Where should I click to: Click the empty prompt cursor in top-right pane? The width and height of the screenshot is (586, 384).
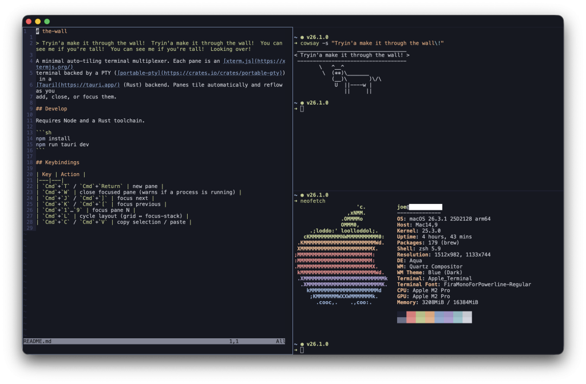[302, 109]
